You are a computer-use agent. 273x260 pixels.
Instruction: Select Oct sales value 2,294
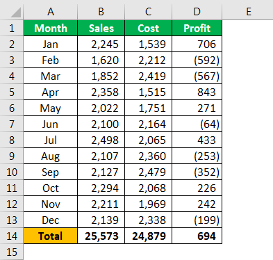(101, 188)
